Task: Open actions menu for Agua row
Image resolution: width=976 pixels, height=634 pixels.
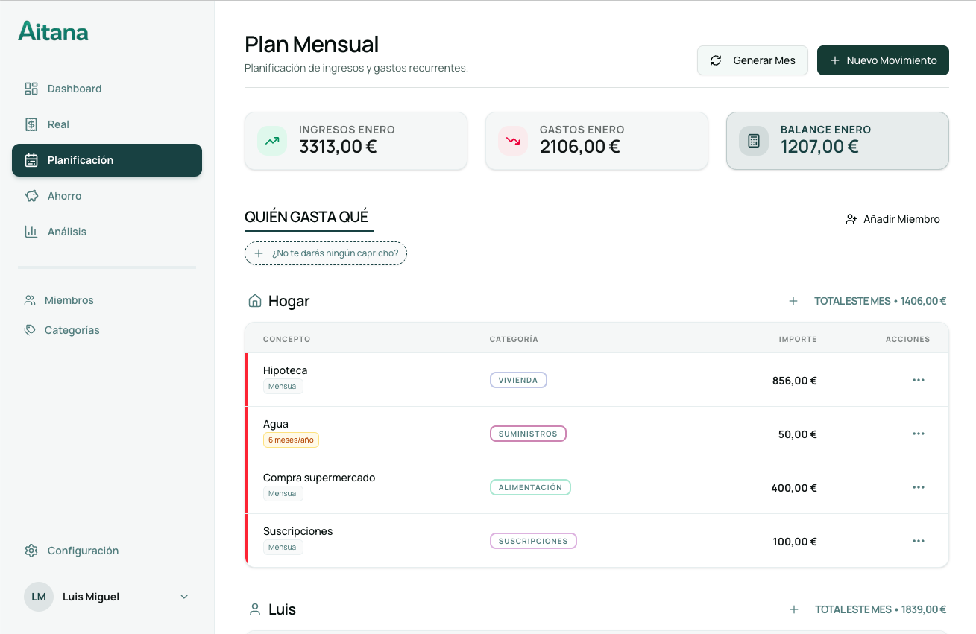Action: coord(918,434)
